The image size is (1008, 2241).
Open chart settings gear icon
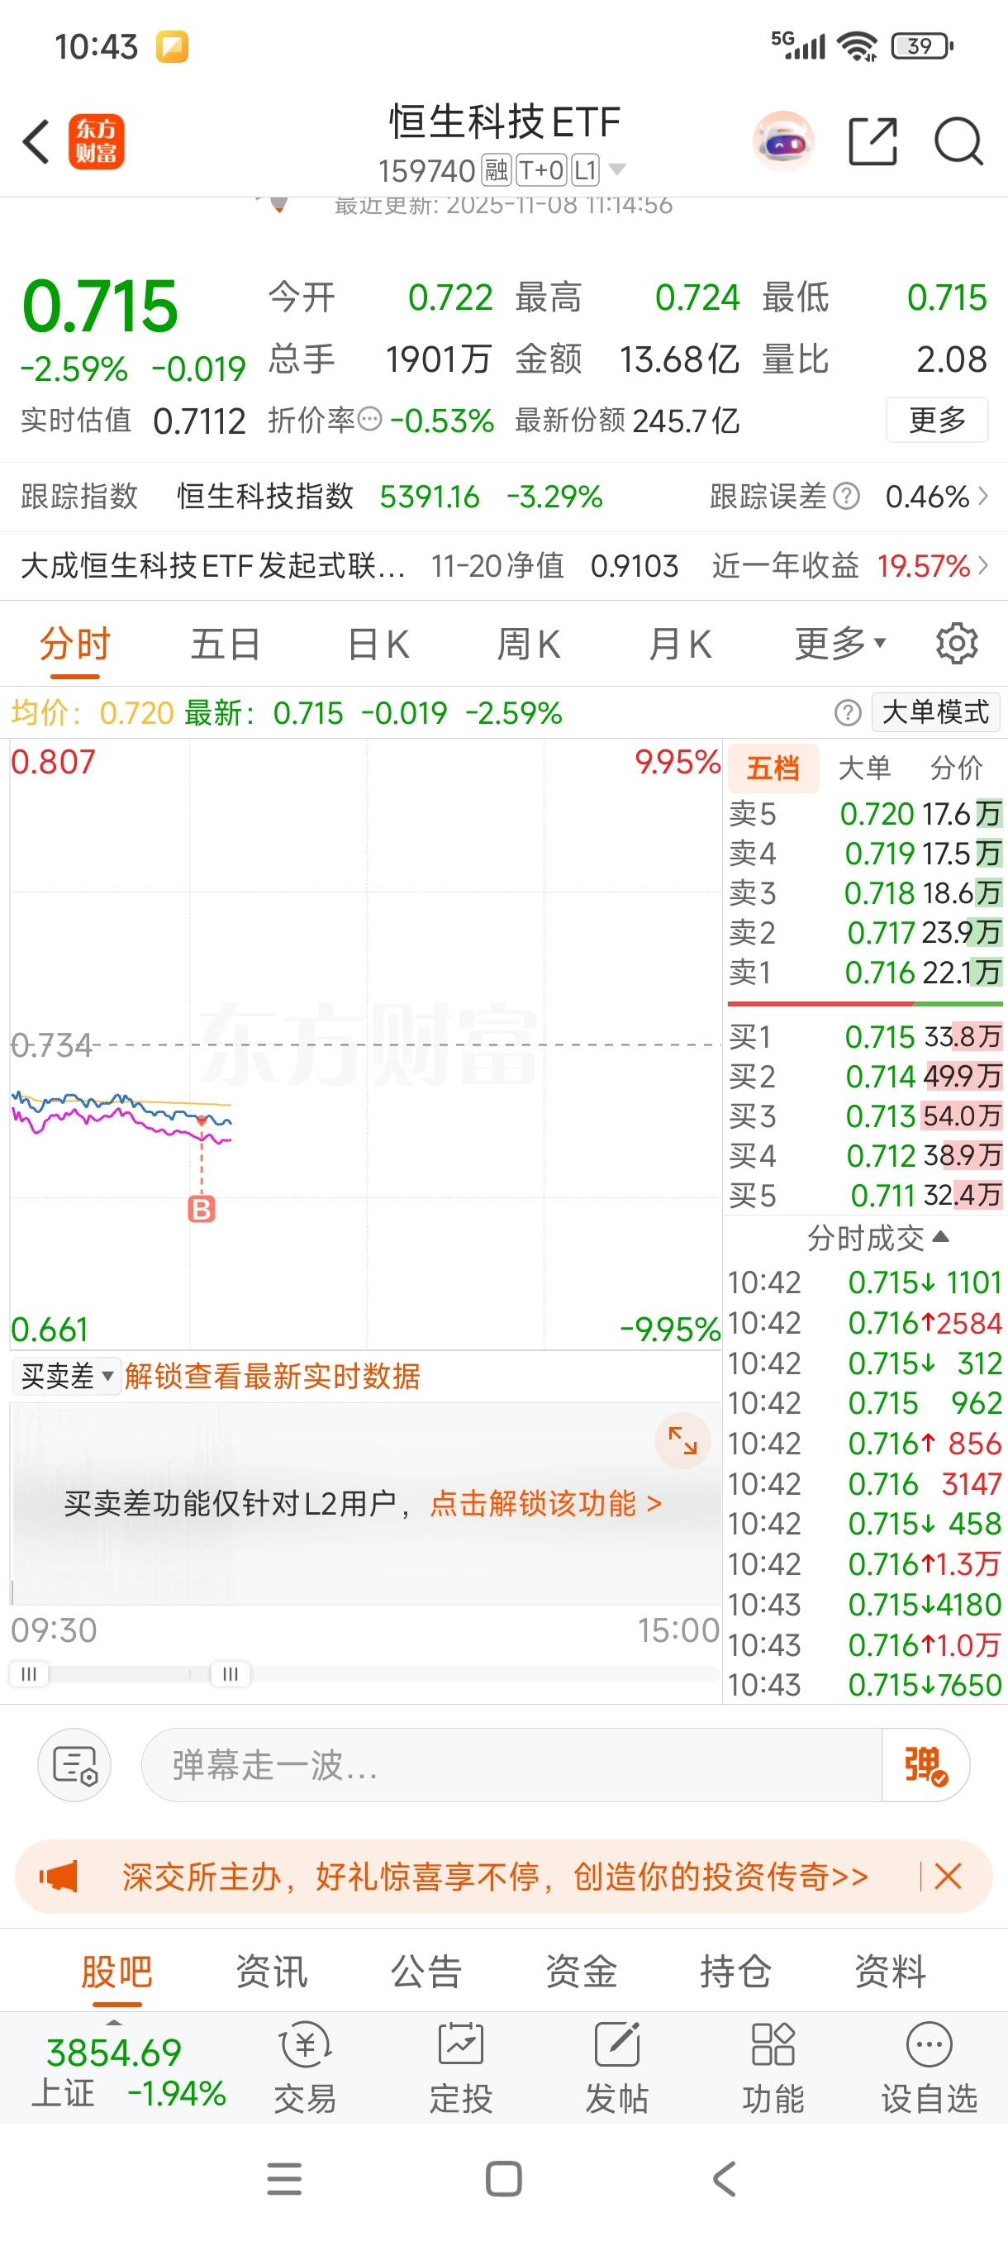(x=957, y=644)
